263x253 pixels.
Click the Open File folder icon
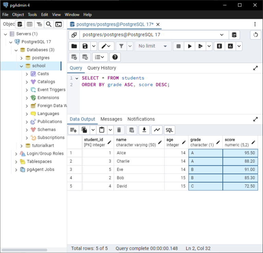click(x=74, y=46)
